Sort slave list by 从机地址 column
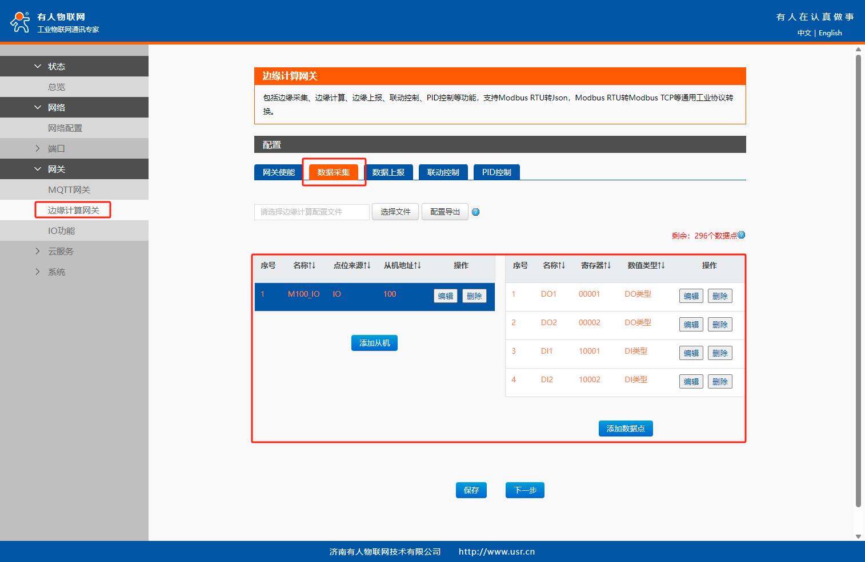The width and height of the screenshot is (865, 562). pos(402,265)
